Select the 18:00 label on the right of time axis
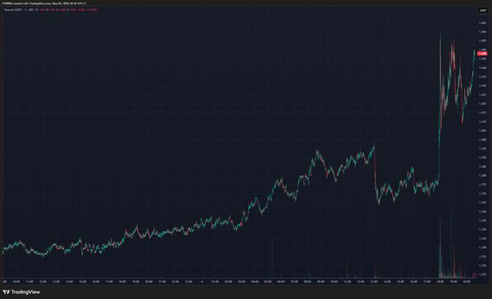The image size is (492, 299). tap(440, 281)
